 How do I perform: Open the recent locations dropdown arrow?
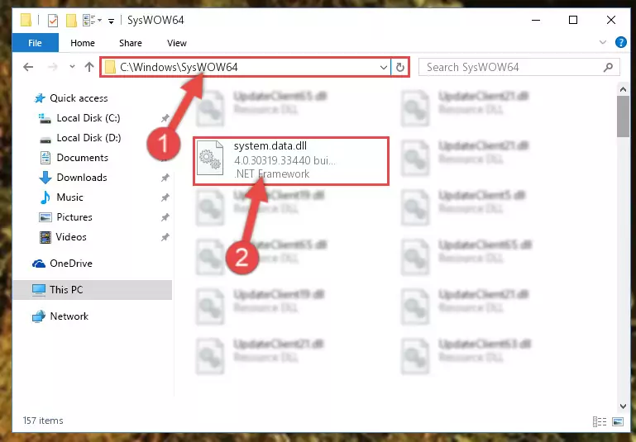pos(72,67)
